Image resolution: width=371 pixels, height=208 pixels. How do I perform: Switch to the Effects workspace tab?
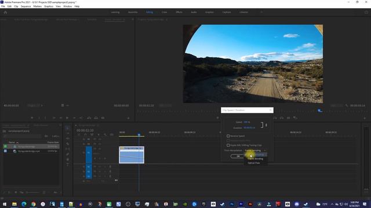pyautogui.click(x=179, y=12)
